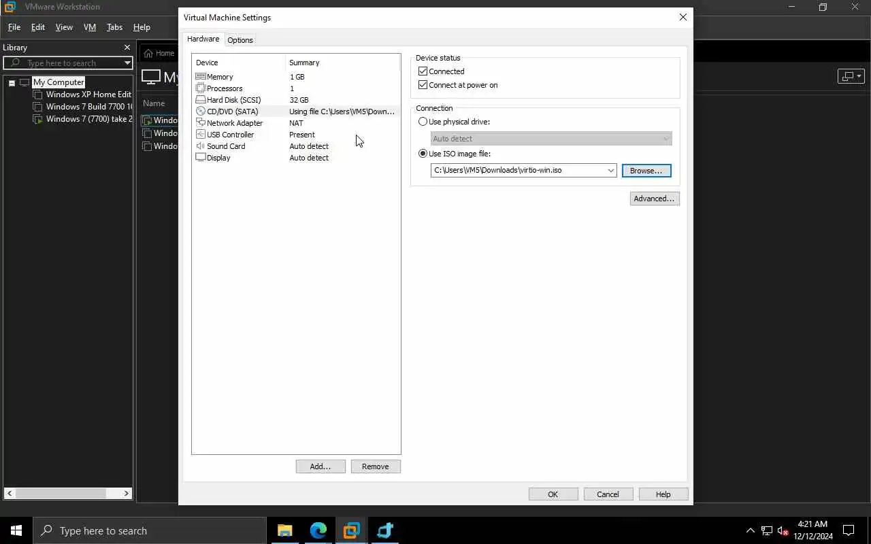This screenshot has width=871, height=544.
Task: Click the Windows XP Home Edition VM icon
Action: tap(38, 95)
